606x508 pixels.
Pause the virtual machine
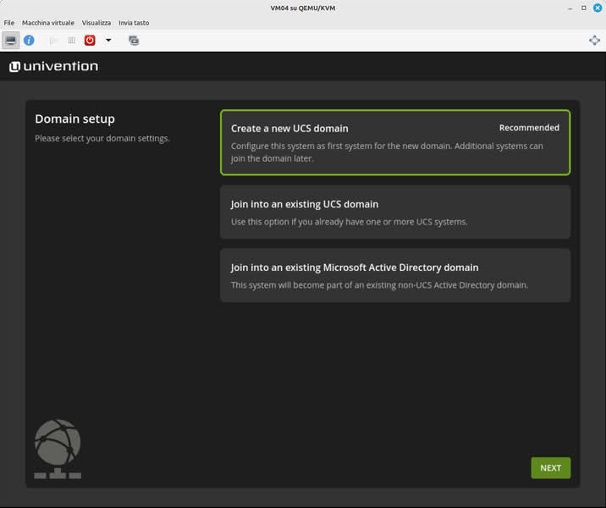pos(71,40)
